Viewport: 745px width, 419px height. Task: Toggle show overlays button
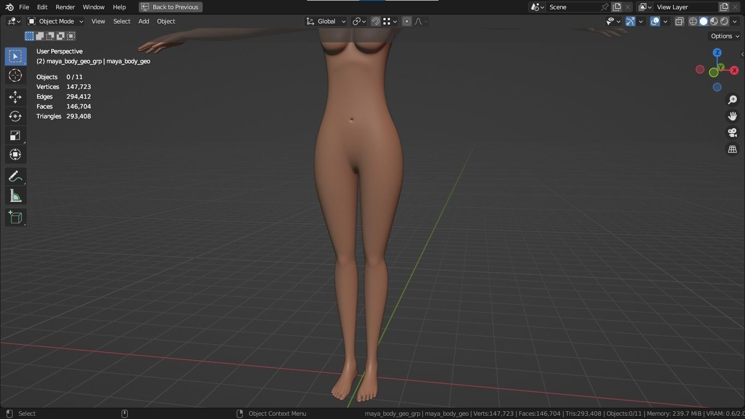click(655, 21)
